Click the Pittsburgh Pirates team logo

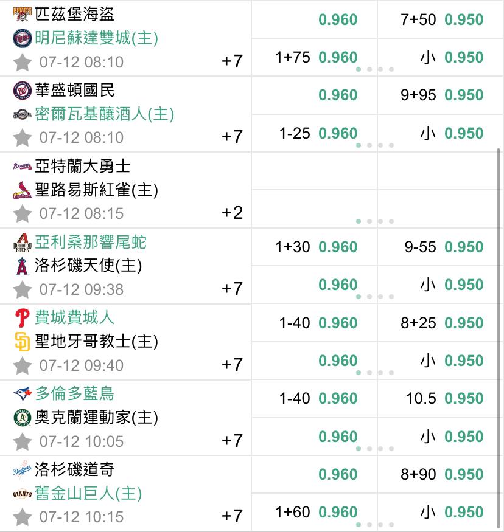pos(22,15)
